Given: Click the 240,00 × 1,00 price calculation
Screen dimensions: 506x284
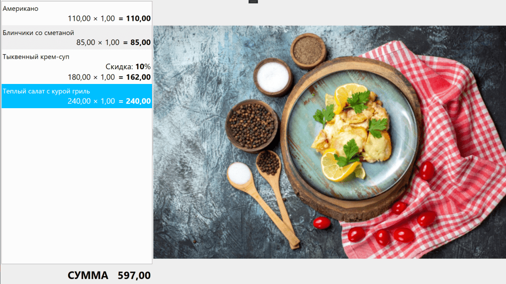Looking at the screenshot, I should pos(91,101).
